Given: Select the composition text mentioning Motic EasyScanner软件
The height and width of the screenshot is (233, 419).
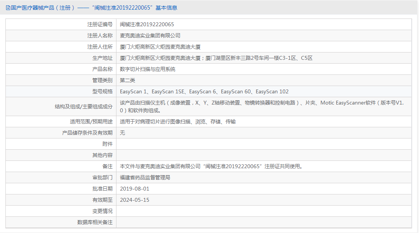Looking at the screenshot, I should [262, 106].
